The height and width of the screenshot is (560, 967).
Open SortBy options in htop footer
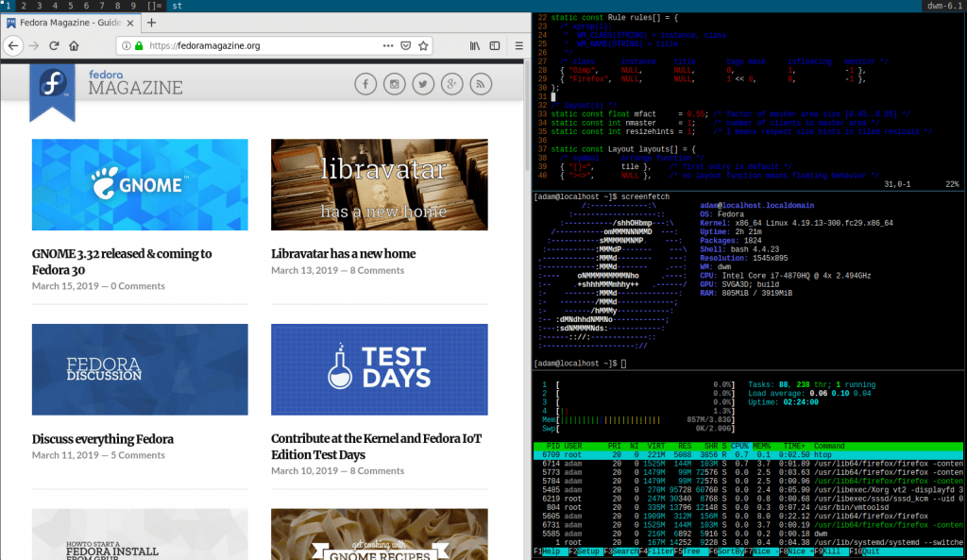click(731, 552)
